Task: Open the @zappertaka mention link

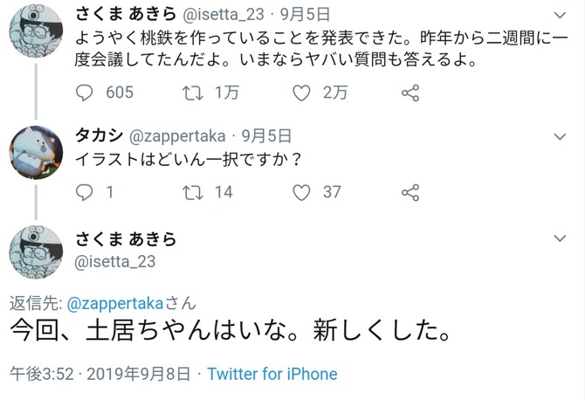Action: point(115,304)
